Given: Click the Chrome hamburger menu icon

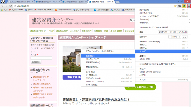Looking at the screenshot, I should (189, 6).
